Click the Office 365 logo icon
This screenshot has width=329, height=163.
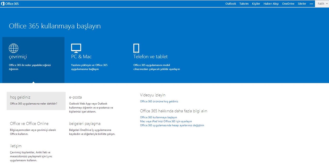coord(3,4)
